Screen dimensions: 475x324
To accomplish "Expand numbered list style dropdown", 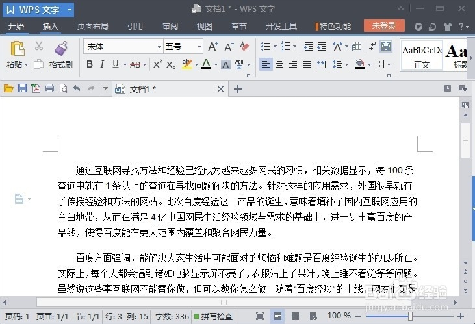I will 294,47.
